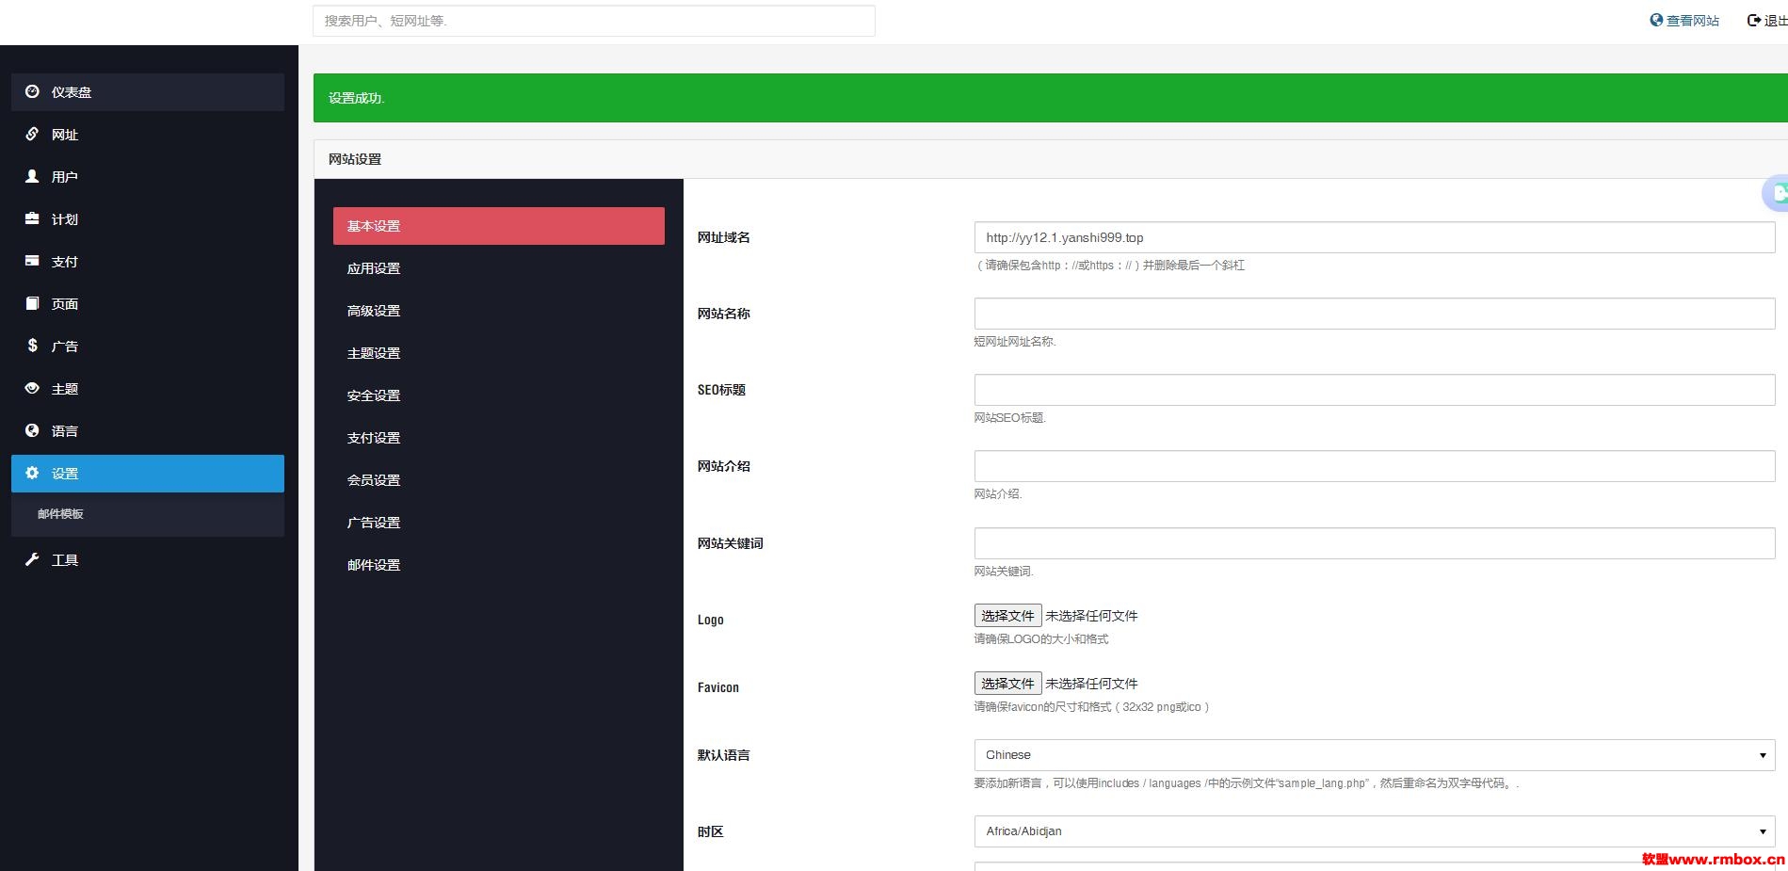Click the credit card icon beside 支付
The width and height of the screenshot is (1788, 871).
[x=32, y=261]
